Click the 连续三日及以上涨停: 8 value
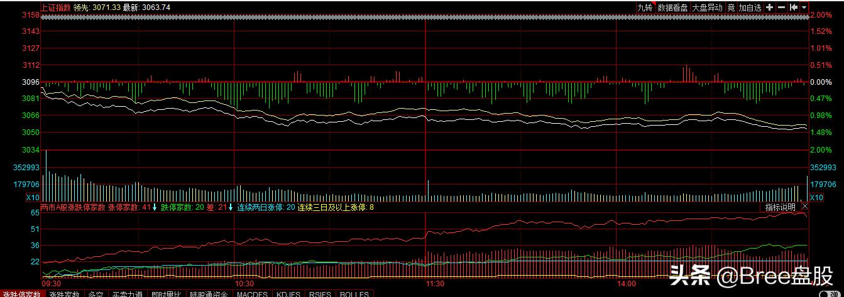Screen dimensions: 844x297 (x=336, y=207)
